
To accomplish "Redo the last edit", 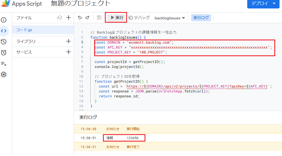I will 87,17.
